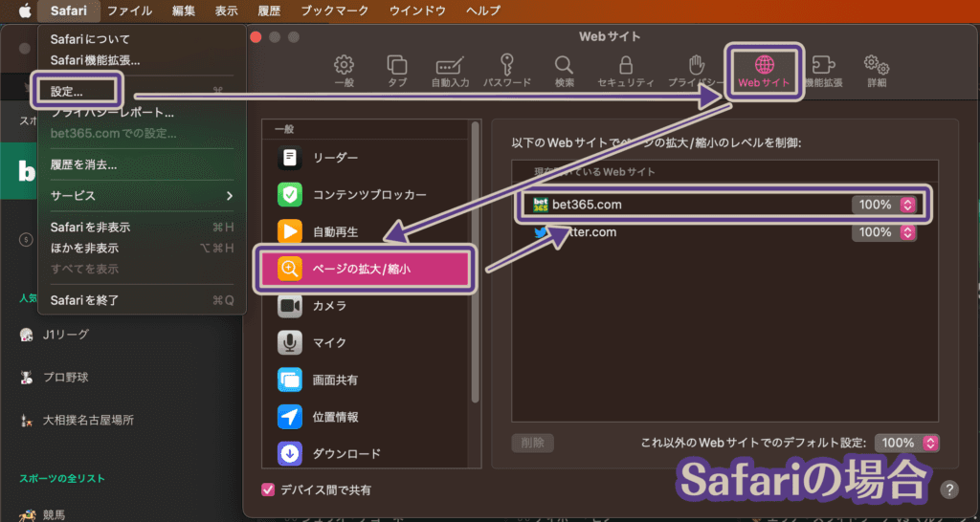
Task: Select コンテンツブロッカー in the sidebar
Action: click(367, 195)
